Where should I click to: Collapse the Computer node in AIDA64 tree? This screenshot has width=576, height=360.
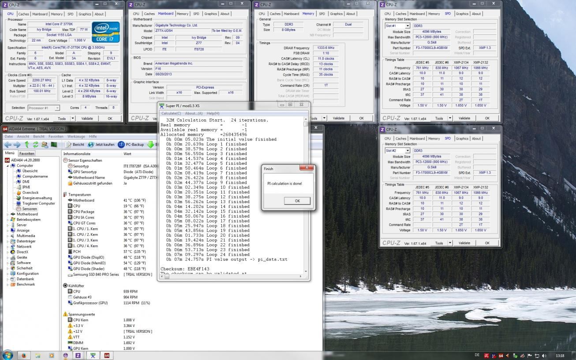7,166
